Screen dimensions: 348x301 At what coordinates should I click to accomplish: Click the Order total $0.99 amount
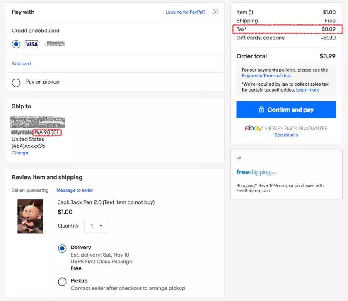tap(327, 56)
